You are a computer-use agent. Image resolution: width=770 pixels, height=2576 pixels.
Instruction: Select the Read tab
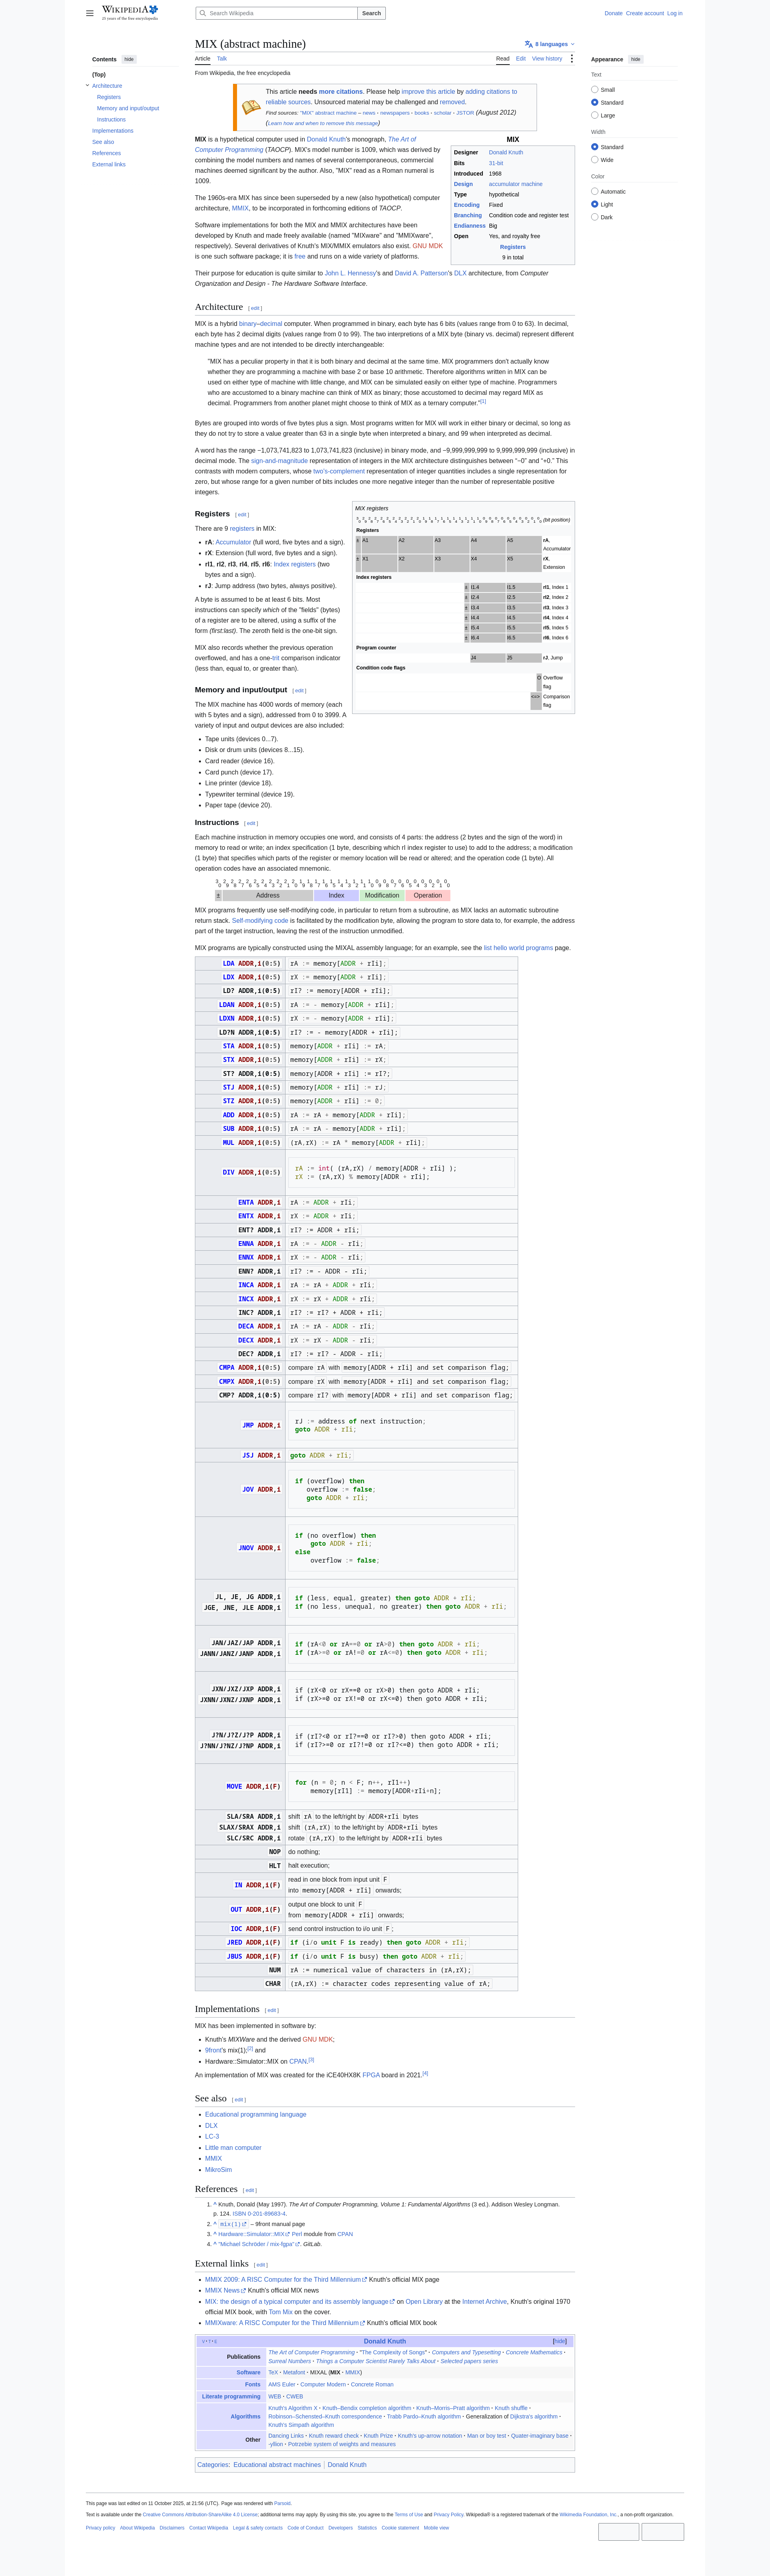(503, 59)
